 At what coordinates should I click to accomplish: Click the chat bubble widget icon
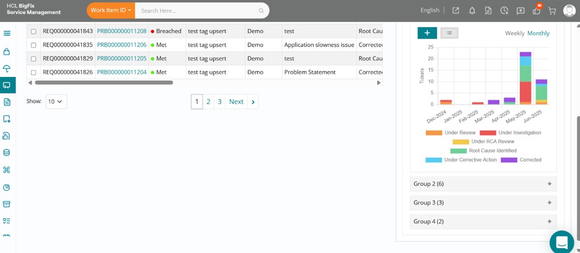click(561, 242)
